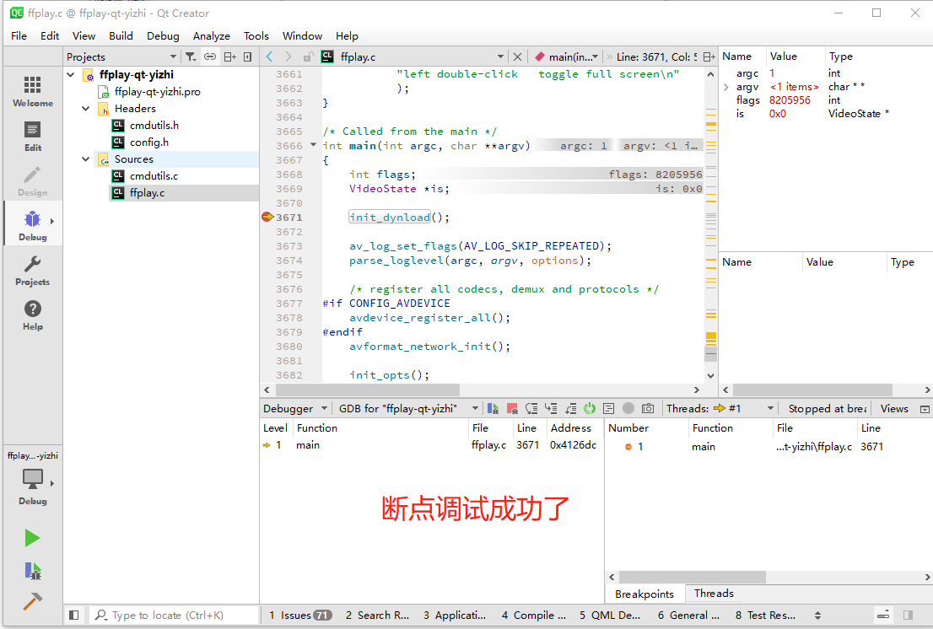Step over with the debugger

[532, 408]
